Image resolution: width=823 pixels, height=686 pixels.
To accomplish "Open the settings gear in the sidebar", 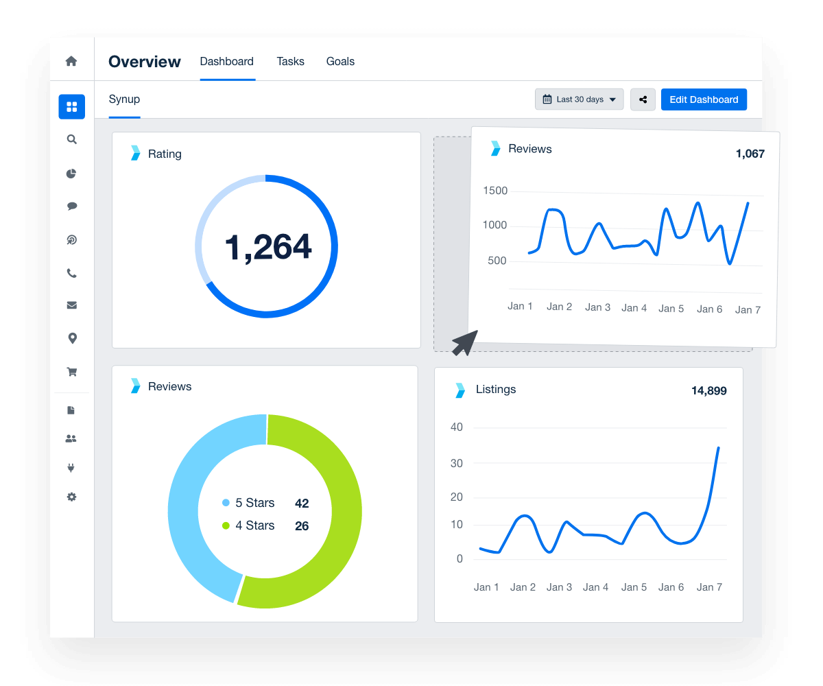I will 71,496.
